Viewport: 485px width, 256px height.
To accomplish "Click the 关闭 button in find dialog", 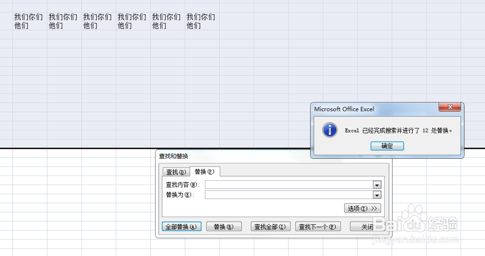I will tap(368, 226).
